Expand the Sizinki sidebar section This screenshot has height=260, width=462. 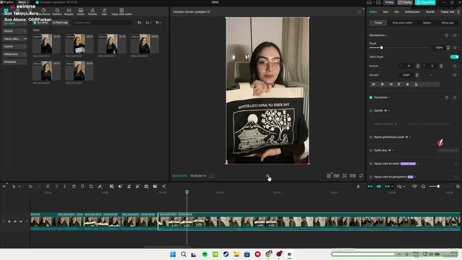pyautogui.click(x=14, y=31)
